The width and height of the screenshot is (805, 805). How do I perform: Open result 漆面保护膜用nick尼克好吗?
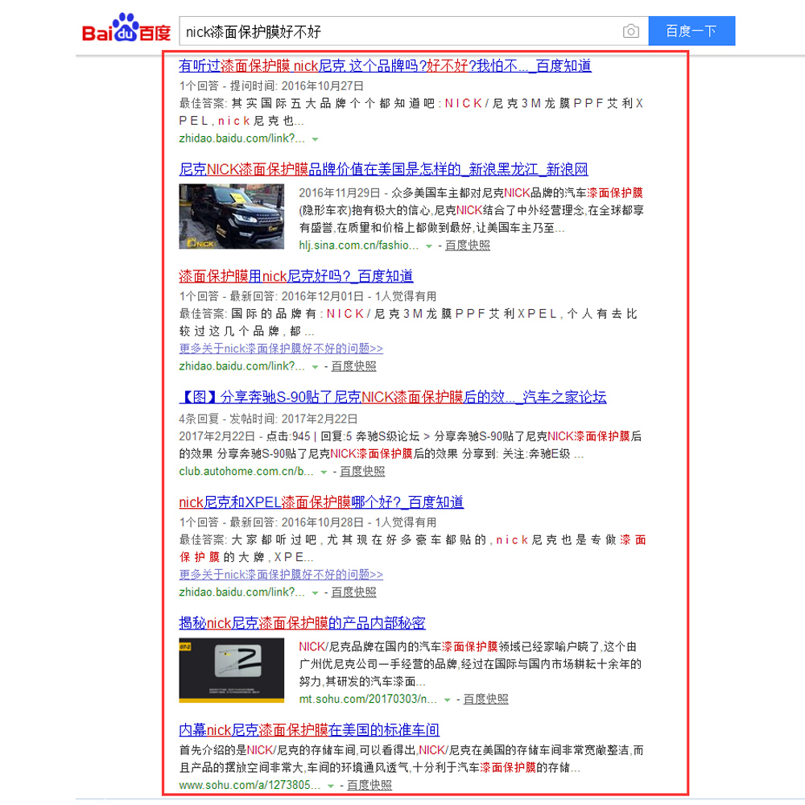pos(295,276)
